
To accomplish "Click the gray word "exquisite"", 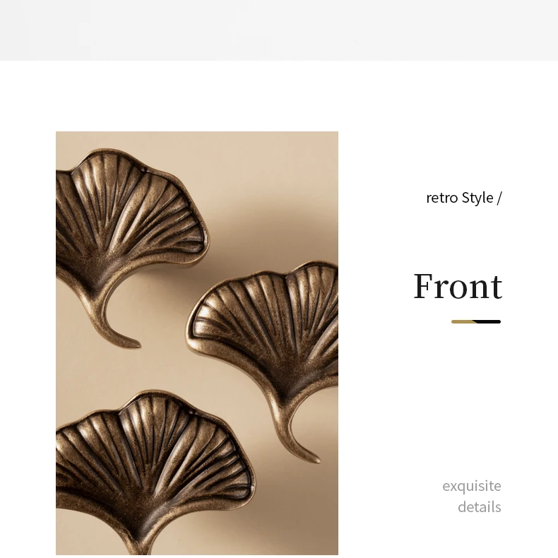I will point(472,486).
